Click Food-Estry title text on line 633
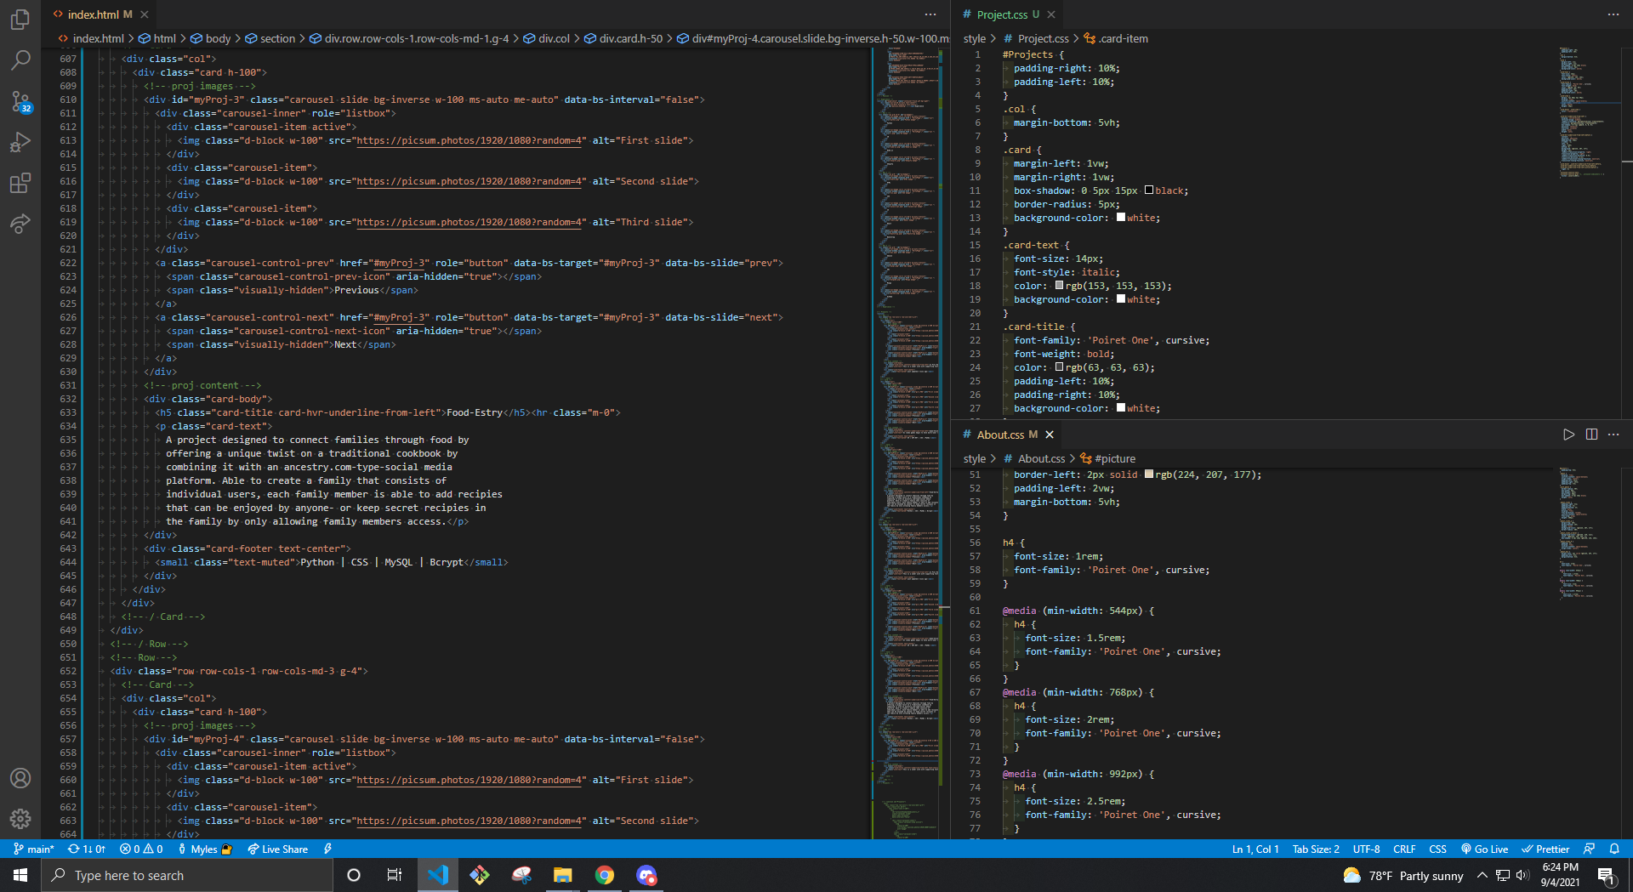Image resolution: width=1633 pixels, height=892 pixels. (x=475, y=412)
